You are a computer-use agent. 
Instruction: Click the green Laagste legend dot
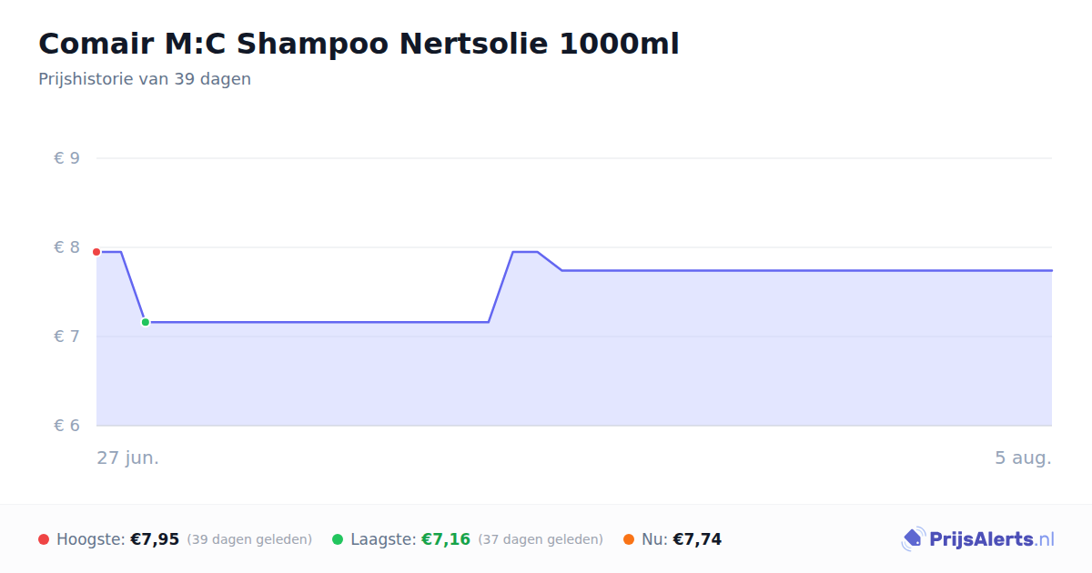(x=338, y=539)
